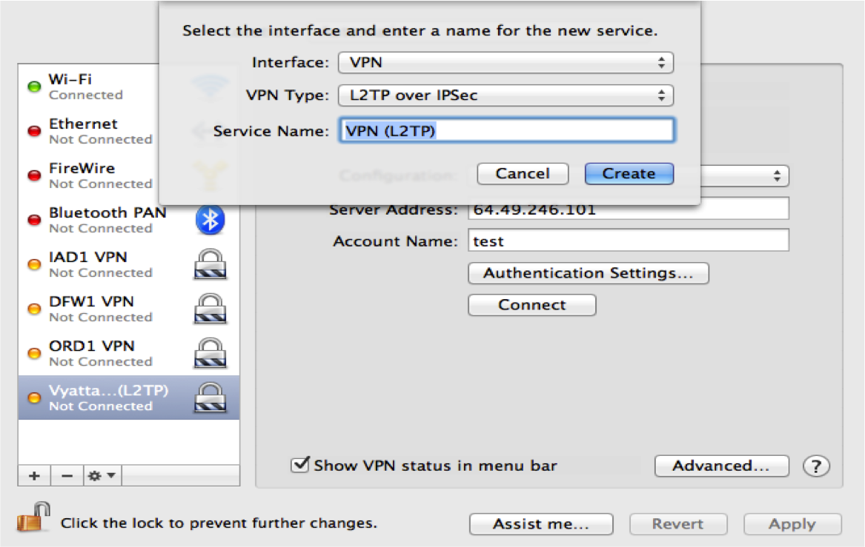
Task: Open help with the question mark button
Action: click(816, 466)
